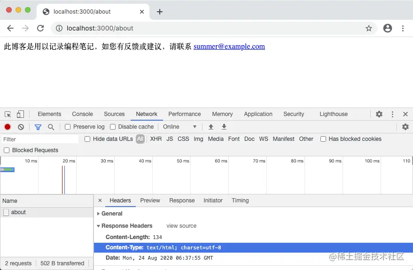This screenshot has height=270, width=413.
Task: Switch to the Elements tab
Action: (49, 114)
